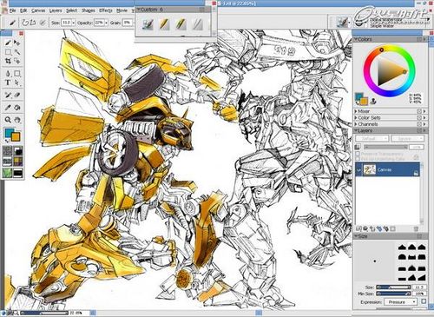Open the Edit menu
This screenshot has width=434, height=317.
pyautogui.click(x=23, y=10)
